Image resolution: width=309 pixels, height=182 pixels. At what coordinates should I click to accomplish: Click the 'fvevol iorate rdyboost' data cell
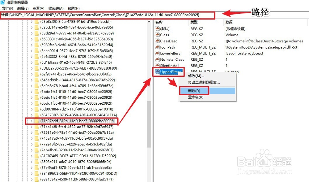point(244,53)
